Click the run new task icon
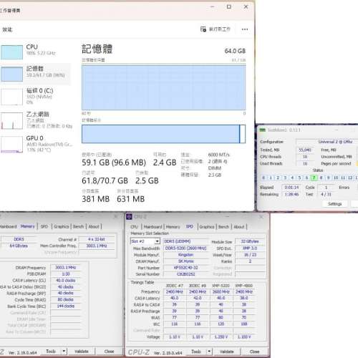 click(x=203, y=29)
